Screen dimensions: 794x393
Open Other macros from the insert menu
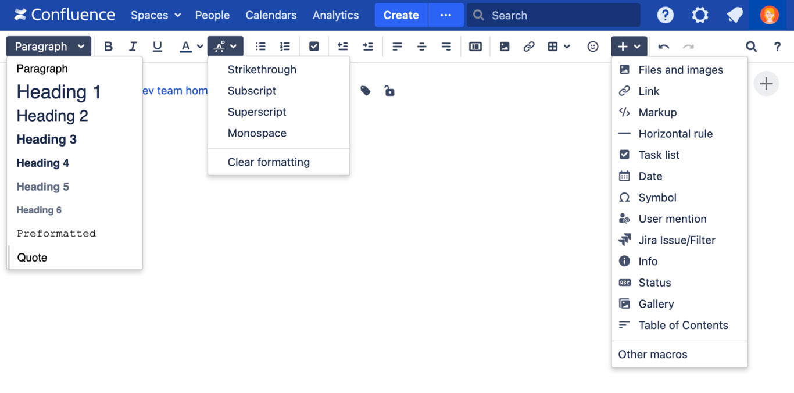[x=652, y=354]
